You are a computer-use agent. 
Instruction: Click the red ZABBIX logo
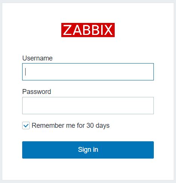click(88, 30)
